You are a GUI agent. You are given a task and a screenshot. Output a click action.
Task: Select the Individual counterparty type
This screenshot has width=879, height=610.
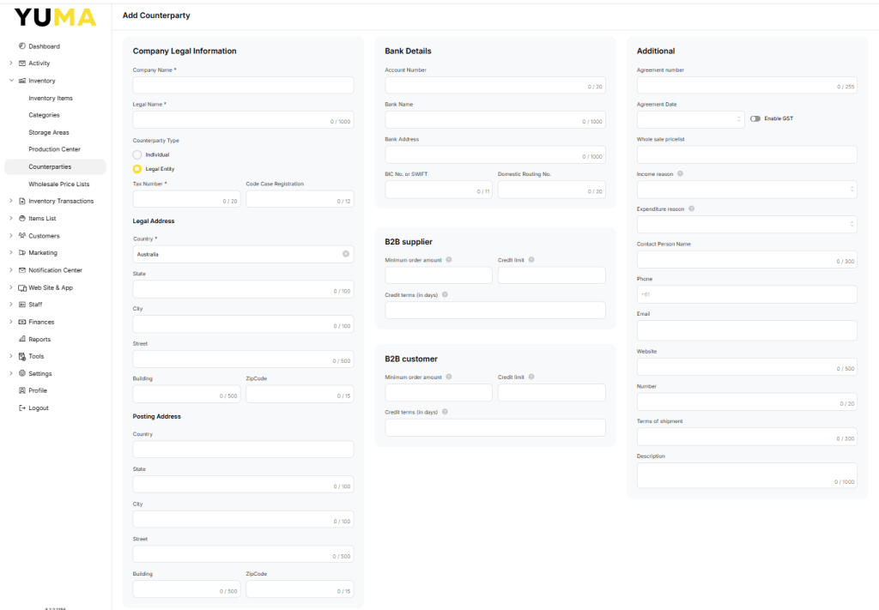pyautogui.click(x=136, y=154)
